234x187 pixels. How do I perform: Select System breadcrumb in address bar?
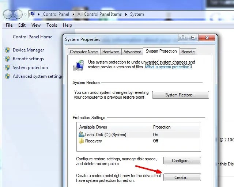(x=137, y=14)
